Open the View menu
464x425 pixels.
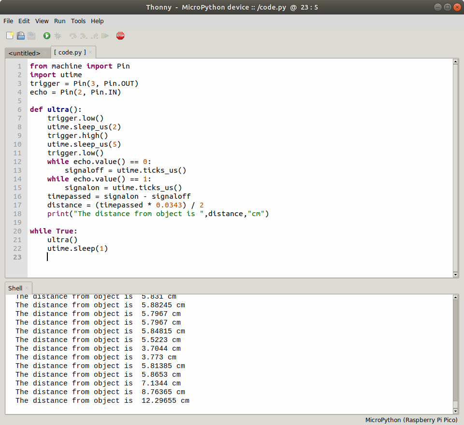coord(42,21)
